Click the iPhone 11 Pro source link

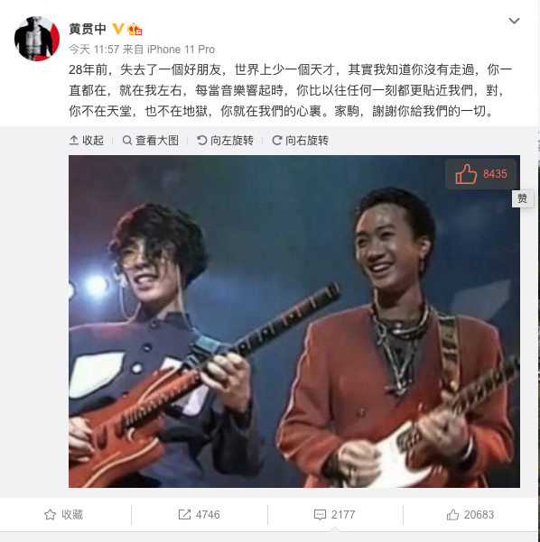[181, 50]
